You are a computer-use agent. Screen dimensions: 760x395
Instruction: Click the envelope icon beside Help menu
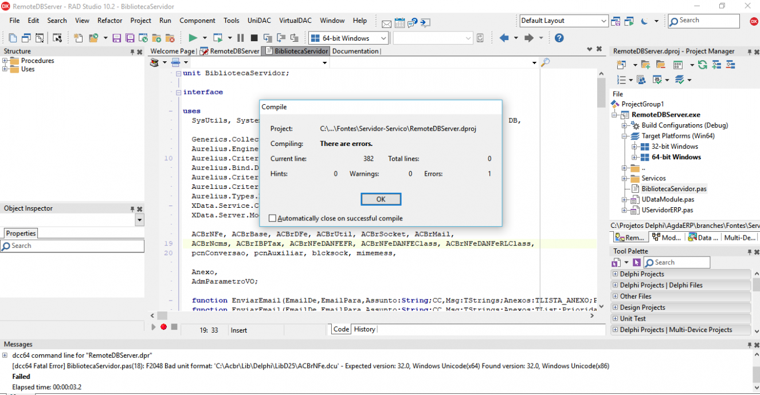click(x=386, y=23)
